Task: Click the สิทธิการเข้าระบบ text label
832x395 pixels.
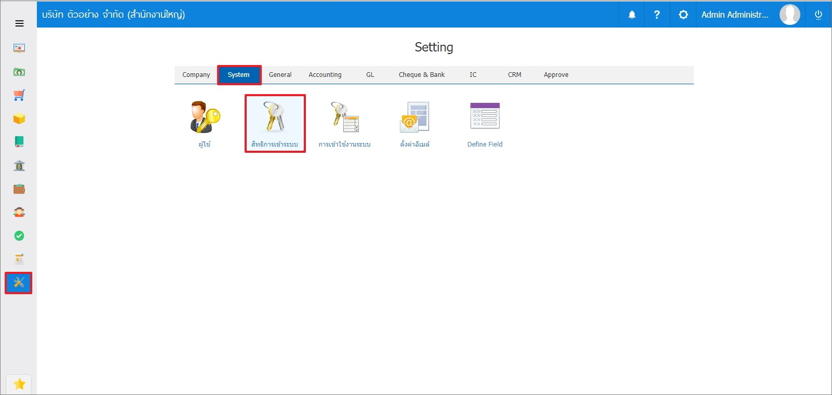Action: pos(275,144)
